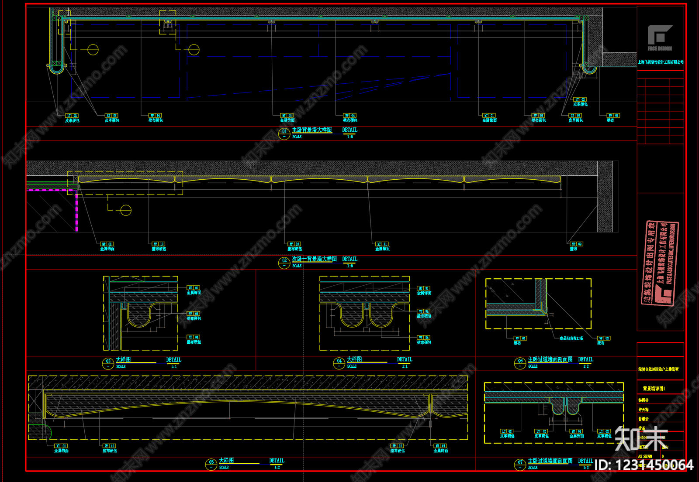Click the DETAIL 1:2 scale label of detail 06

click(585, 363)
